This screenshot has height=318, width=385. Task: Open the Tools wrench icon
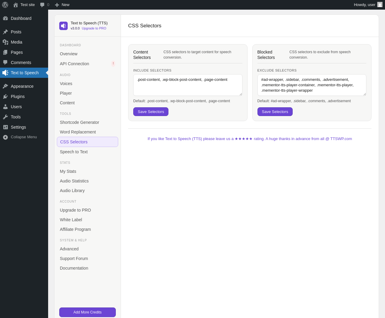click(5, 117)
